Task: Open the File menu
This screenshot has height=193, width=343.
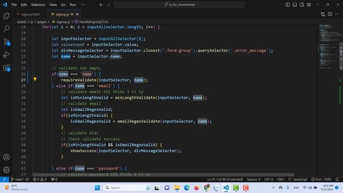Action: pos(14,5)
